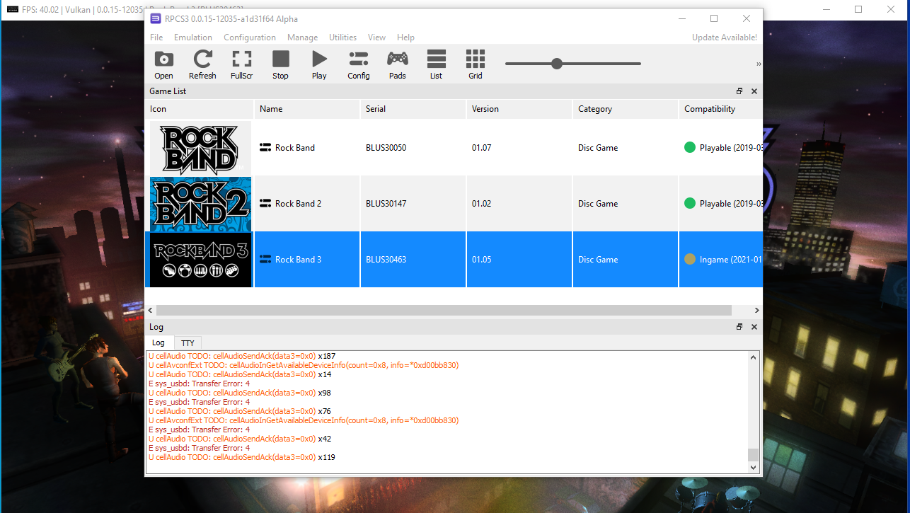
Task: Float the Log panel
Action: 739,327
